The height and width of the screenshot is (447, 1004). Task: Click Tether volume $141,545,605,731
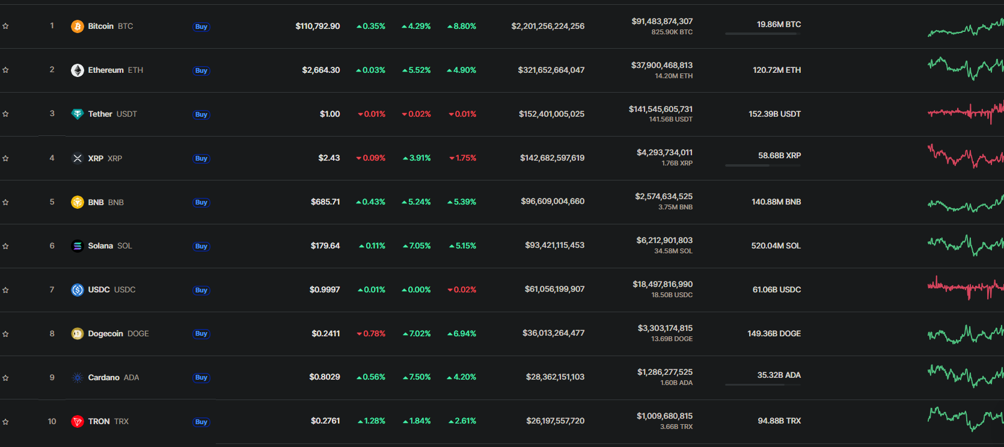(x=661, y=109)
